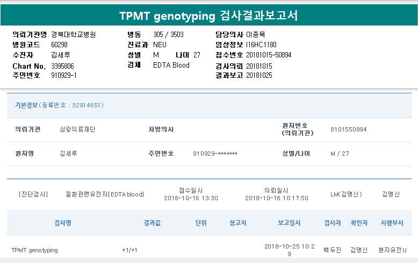Screen dimensions: 418x263
Task: Click the 검사명 column header
Action: pyautogui.click(x=62, y=223)
